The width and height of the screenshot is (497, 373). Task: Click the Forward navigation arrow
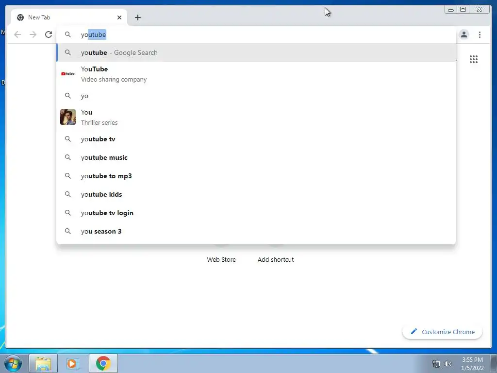click(33, 34)
